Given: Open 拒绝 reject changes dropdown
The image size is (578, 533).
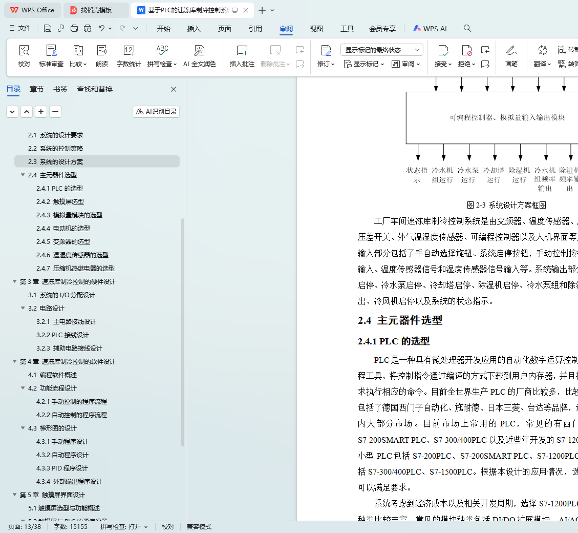Looking at the screenshot, I should point(466,64).
